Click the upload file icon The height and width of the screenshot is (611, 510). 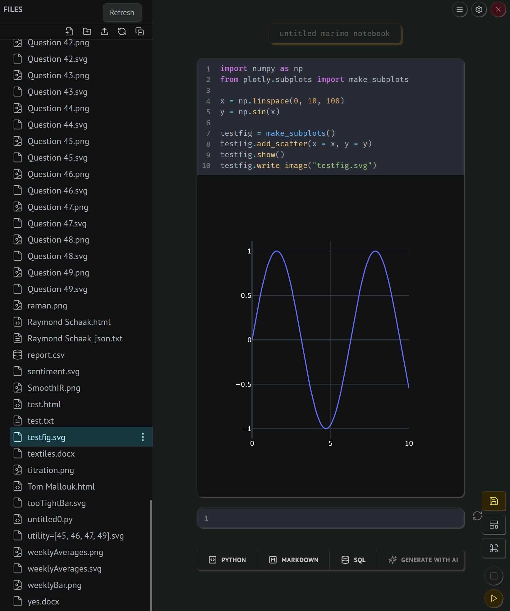[104, 31]
